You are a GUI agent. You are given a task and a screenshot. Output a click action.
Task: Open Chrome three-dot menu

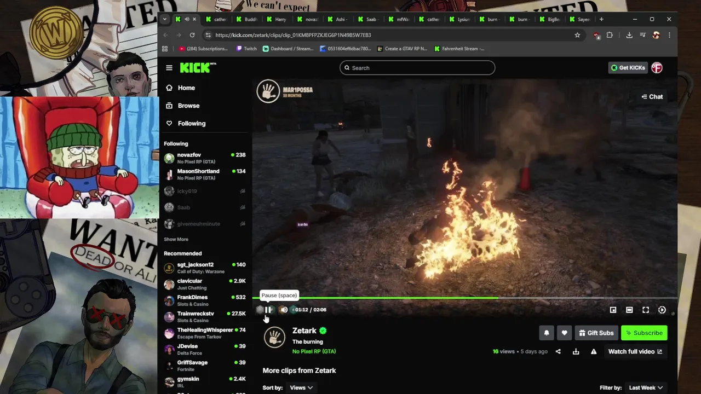click(669, 35)
